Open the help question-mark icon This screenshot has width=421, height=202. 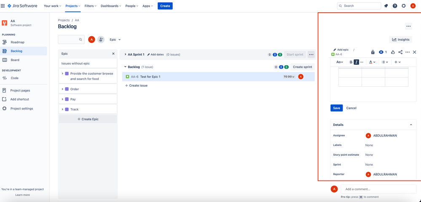tap(395, 6)
